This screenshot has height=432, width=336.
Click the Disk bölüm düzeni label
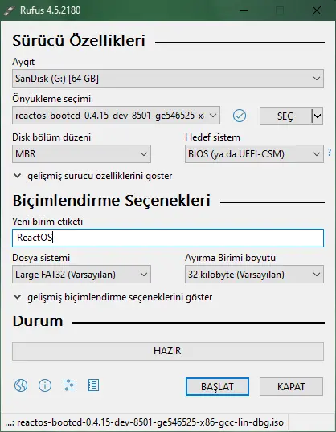[x=51, y=137]
